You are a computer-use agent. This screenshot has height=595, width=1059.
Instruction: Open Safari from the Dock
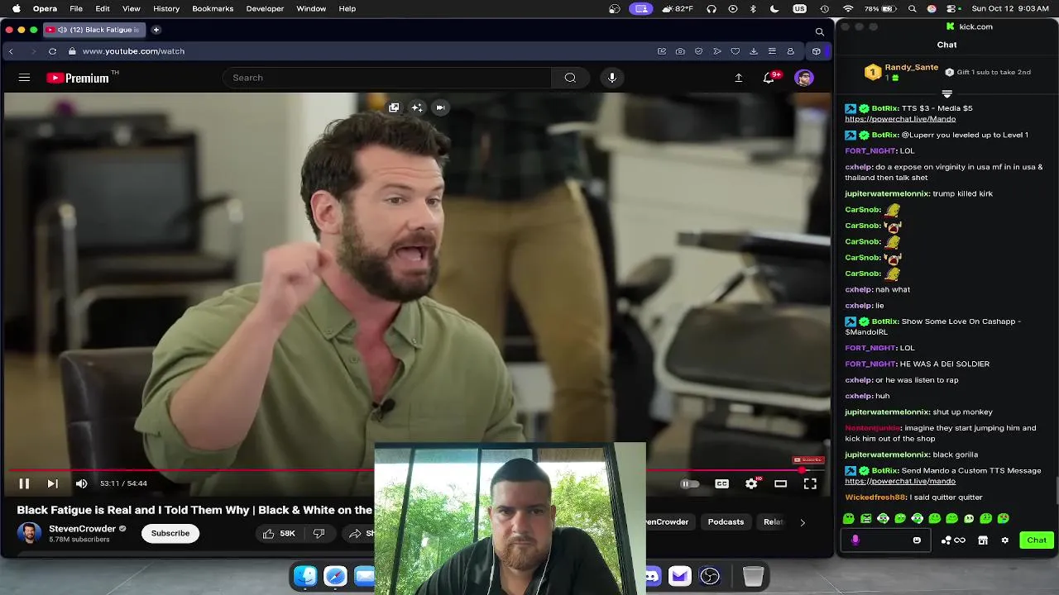335,576
